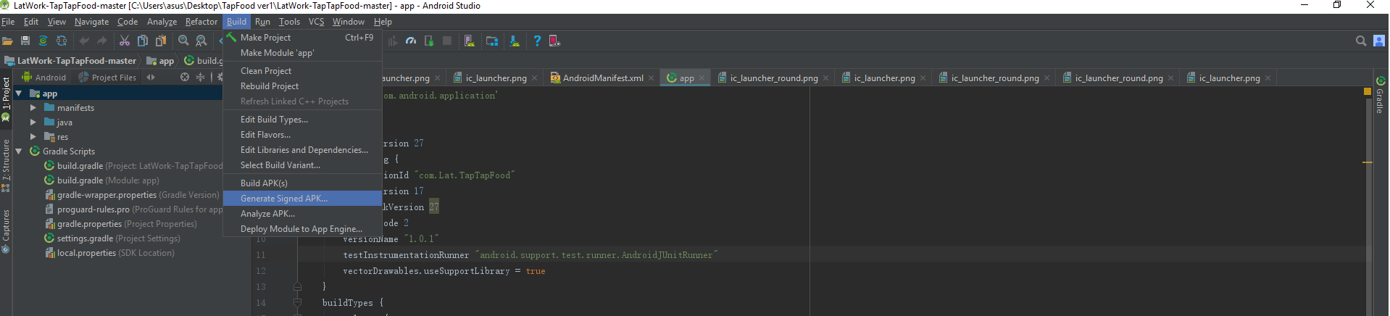1390x316 pixels.
Task: Toggle the Z: Structure side tool window
Action: 6,166
